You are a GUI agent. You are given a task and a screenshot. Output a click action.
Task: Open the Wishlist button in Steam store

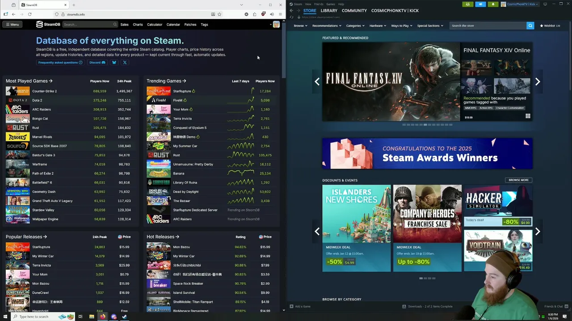(x=550, y=25)
